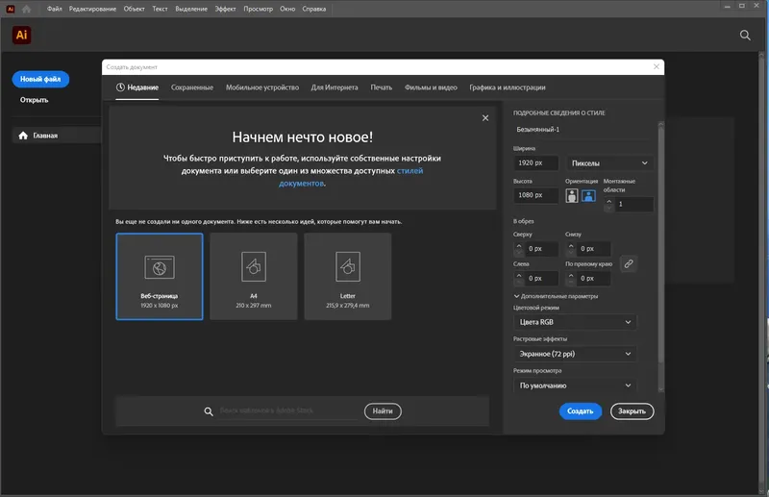Click the Сверху bleed stepper arrows
The height and width of the screenshot is (497, 769).
click(519, 249)
